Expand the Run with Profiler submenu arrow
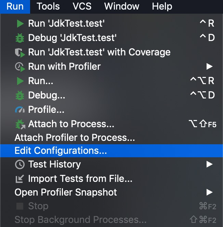 [x=209, y=66]
